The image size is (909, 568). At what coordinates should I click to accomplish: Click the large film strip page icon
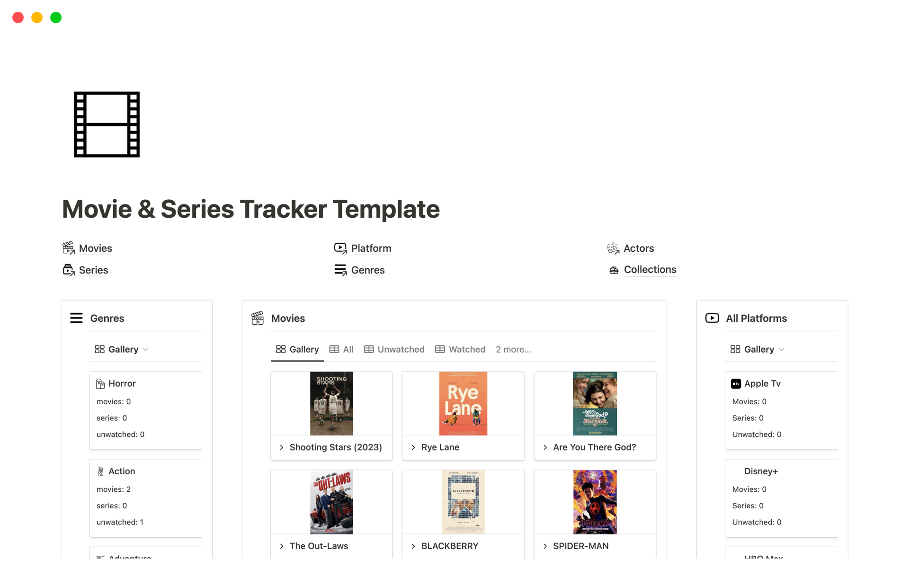[107, 124]
